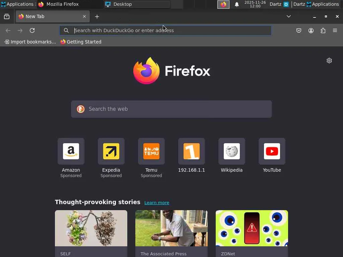Click the address bar magnifier icon
Screen dimensions: 343x257
tap(66, 30)
